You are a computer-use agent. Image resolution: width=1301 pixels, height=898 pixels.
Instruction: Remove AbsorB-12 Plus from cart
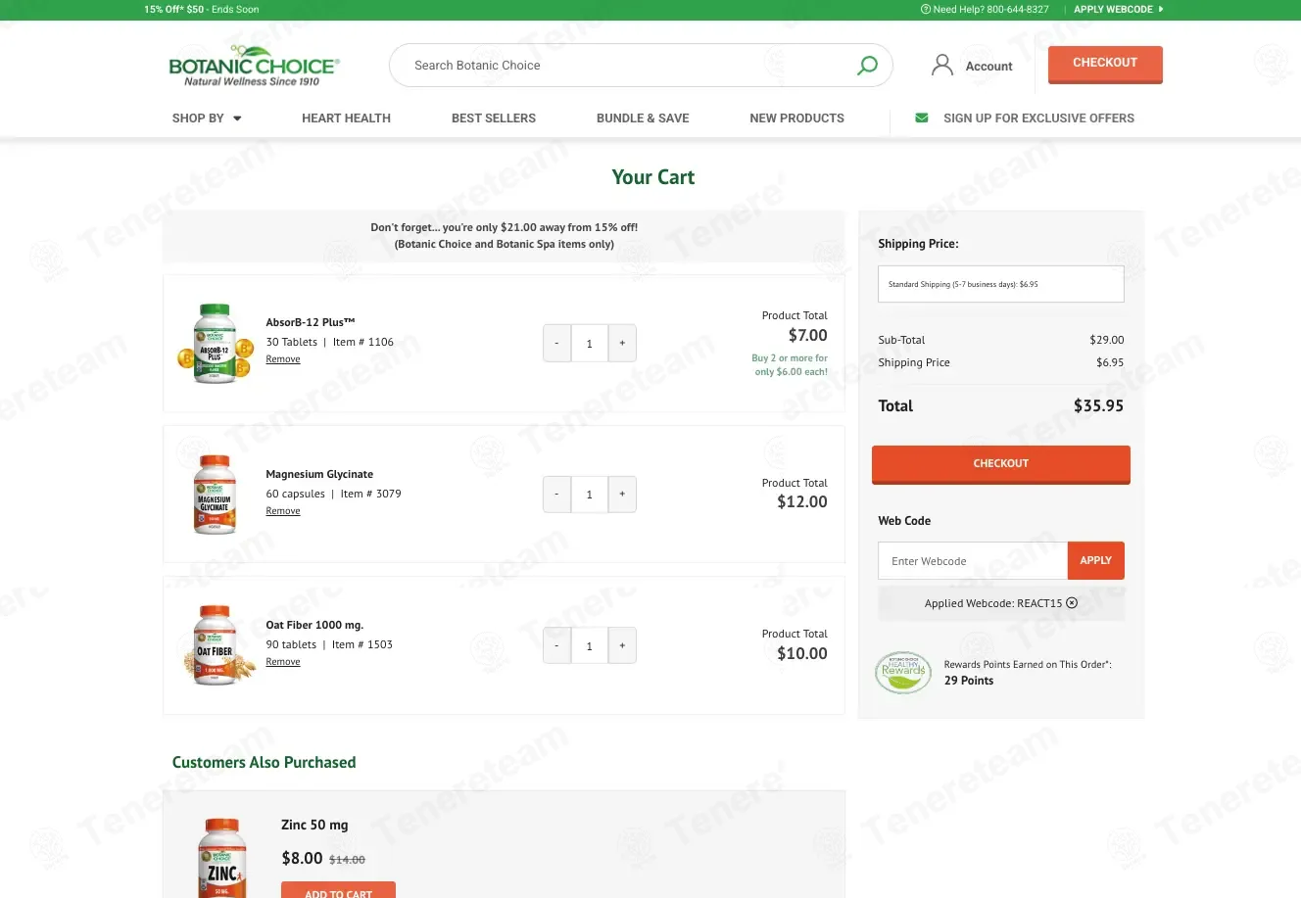pos(283,359)
